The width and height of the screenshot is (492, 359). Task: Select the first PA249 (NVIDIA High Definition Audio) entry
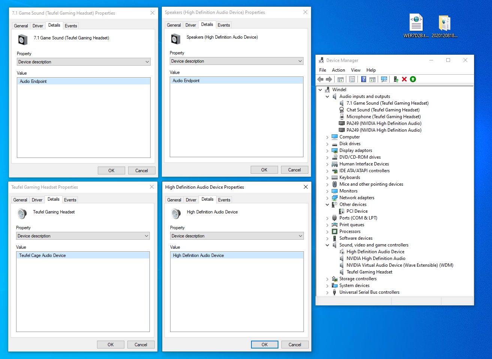click(384, 123)
